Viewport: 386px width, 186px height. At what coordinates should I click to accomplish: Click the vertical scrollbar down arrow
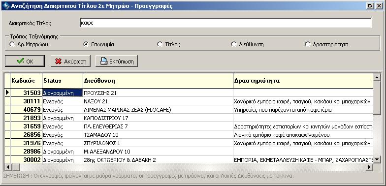377,159
